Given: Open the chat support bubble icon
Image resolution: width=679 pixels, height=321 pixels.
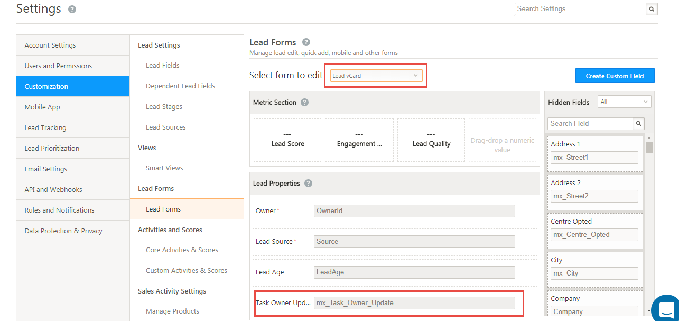Looking at the screenshot, I should click(x=666, y=309).
